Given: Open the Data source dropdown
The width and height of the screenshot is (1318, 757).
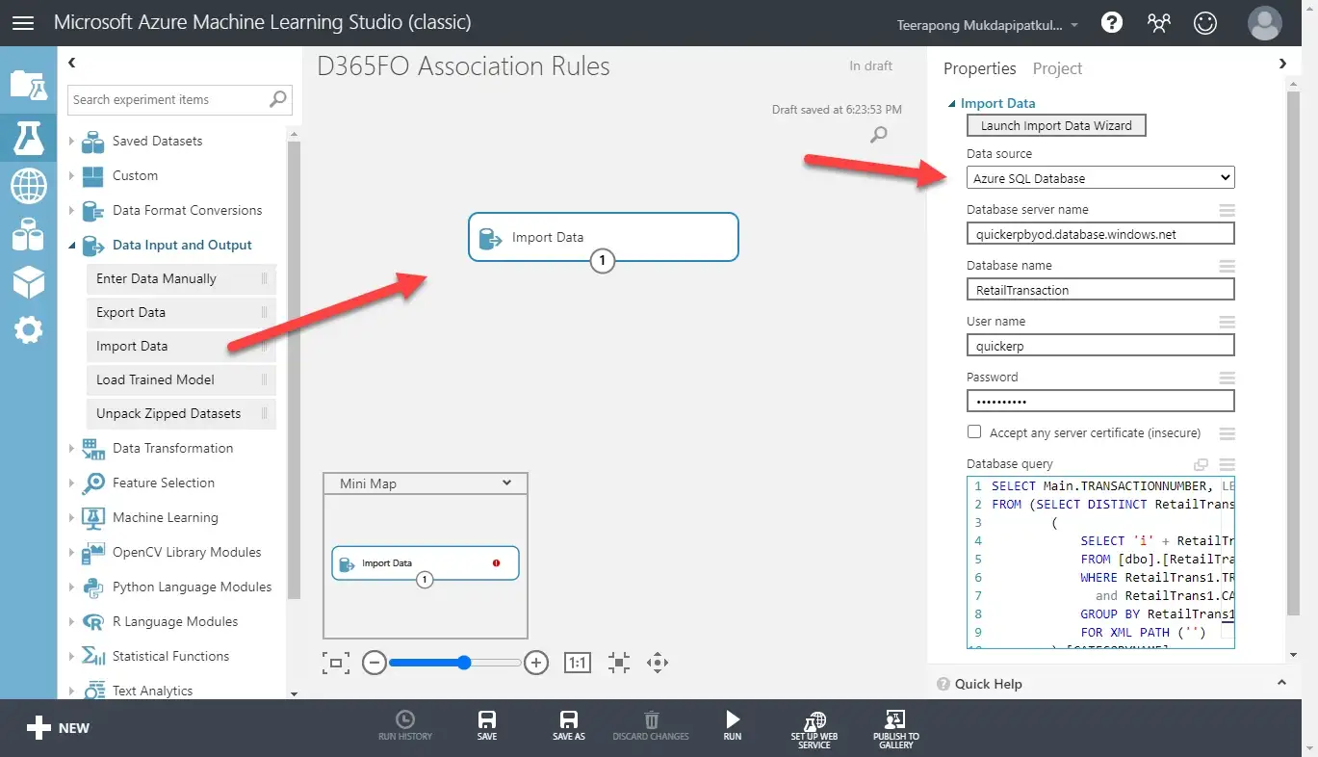Looking at the screenshot, I should coord(1100,178).
